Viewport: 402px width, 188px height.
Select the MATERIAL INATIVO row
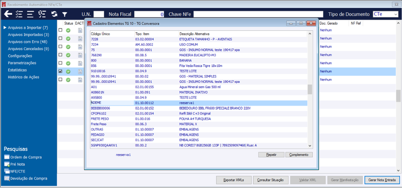[198, 92]
